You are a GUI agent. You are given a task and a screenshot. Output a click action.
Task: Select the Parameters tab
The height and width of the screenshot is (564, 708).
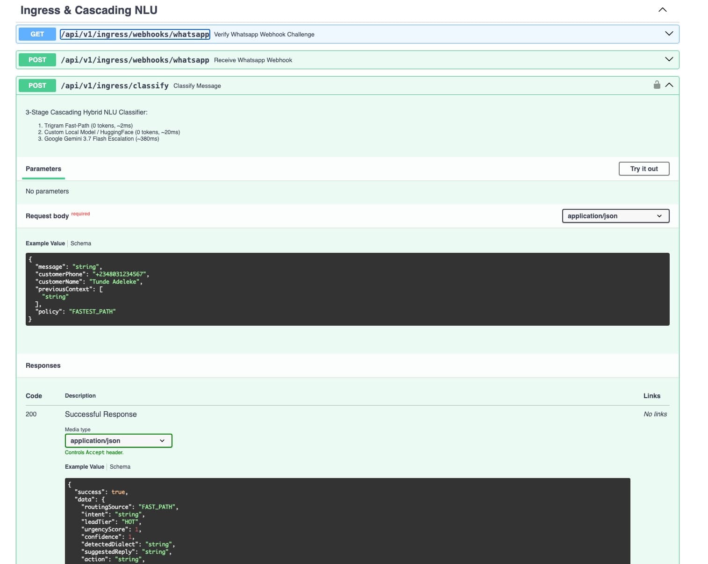pos(43,169)
